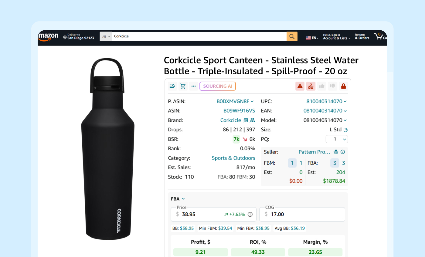Click the red variations hierarchy icon
425x257 pixels.
click(x=311, y=86)
